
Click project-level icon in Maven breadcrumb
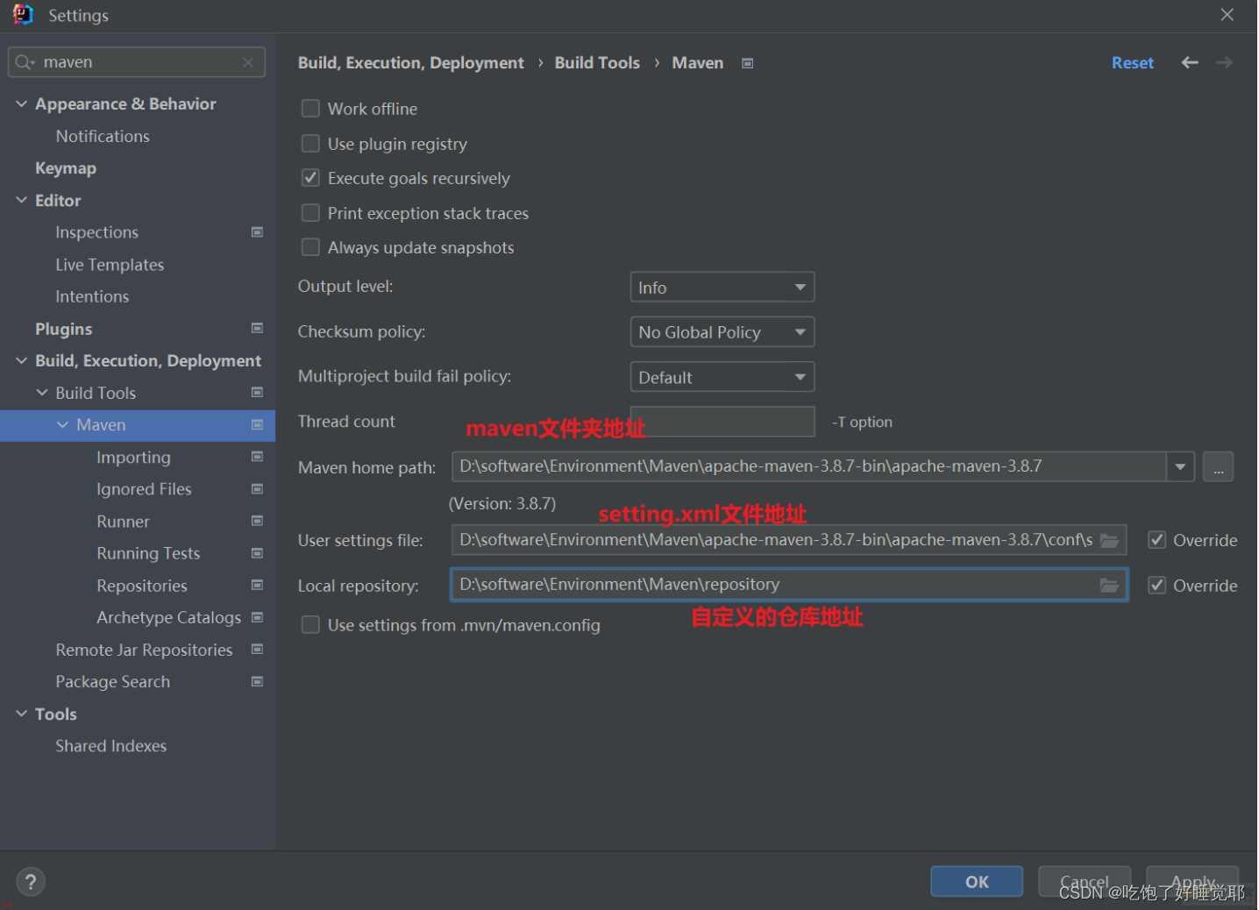747,63
